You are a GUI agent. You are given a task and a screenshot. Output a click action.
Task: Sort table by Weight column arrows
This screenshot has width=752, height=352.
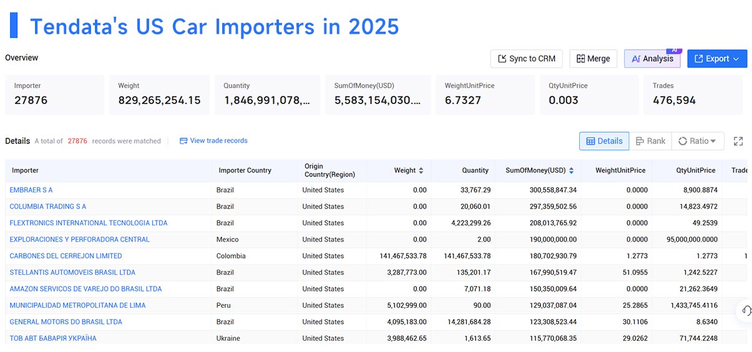[421, 171]
